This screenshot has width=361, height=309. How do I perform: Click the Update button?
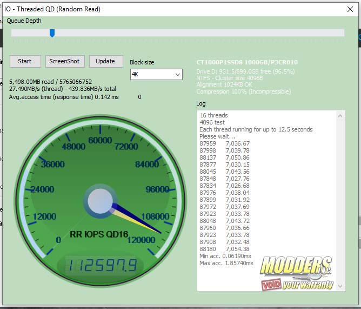point(106,61)
